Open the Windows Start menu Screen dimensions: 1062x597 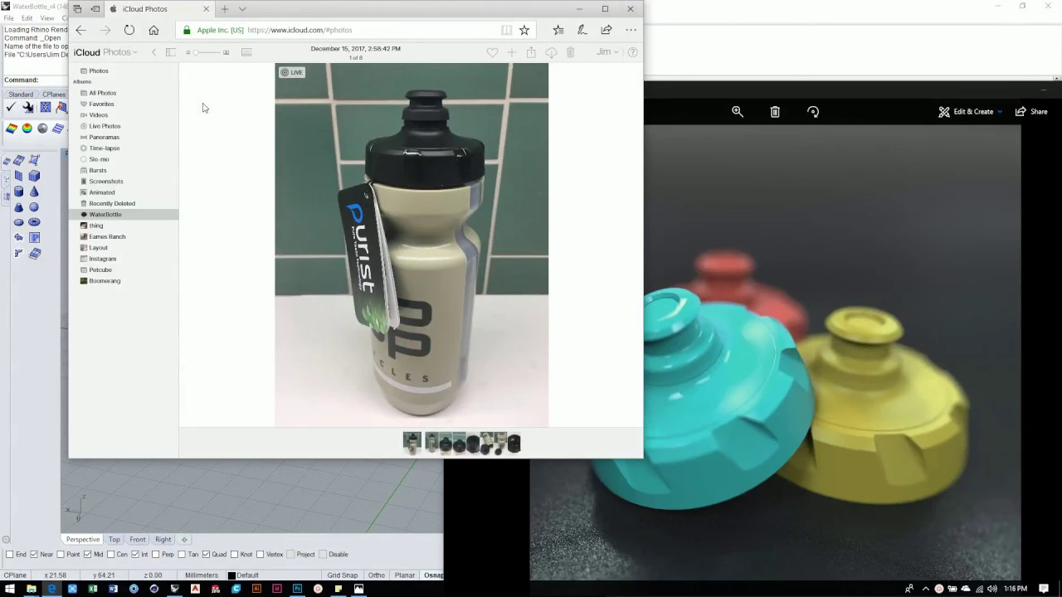point(10,589)
